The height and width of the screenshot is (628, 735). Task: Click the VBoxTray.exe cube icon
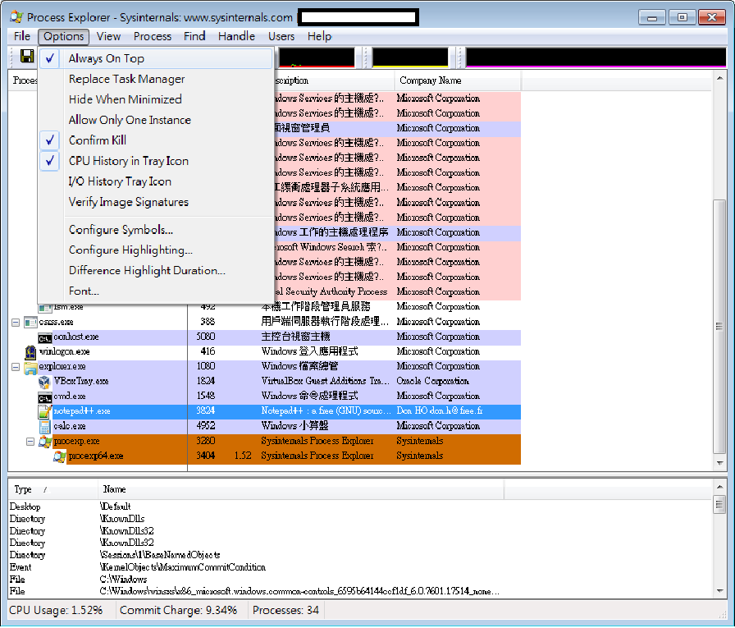coord(44,382)
